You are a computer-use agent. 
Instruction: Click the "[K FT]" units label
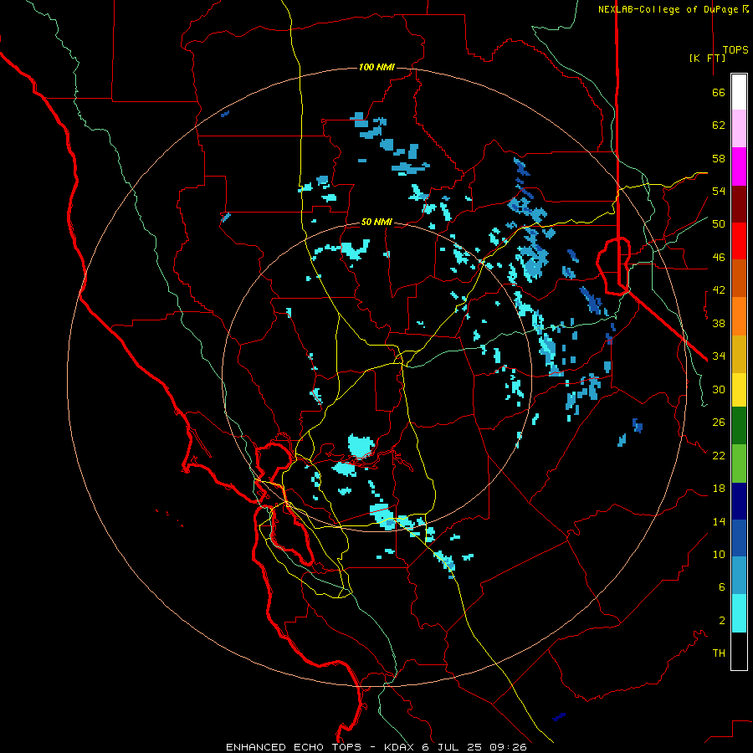pos(707,58)
